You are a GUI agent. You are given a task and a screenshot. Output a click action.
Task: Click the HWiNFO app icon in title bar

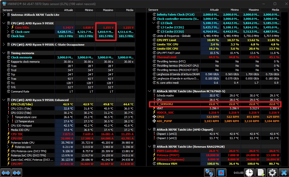[4, 4]
